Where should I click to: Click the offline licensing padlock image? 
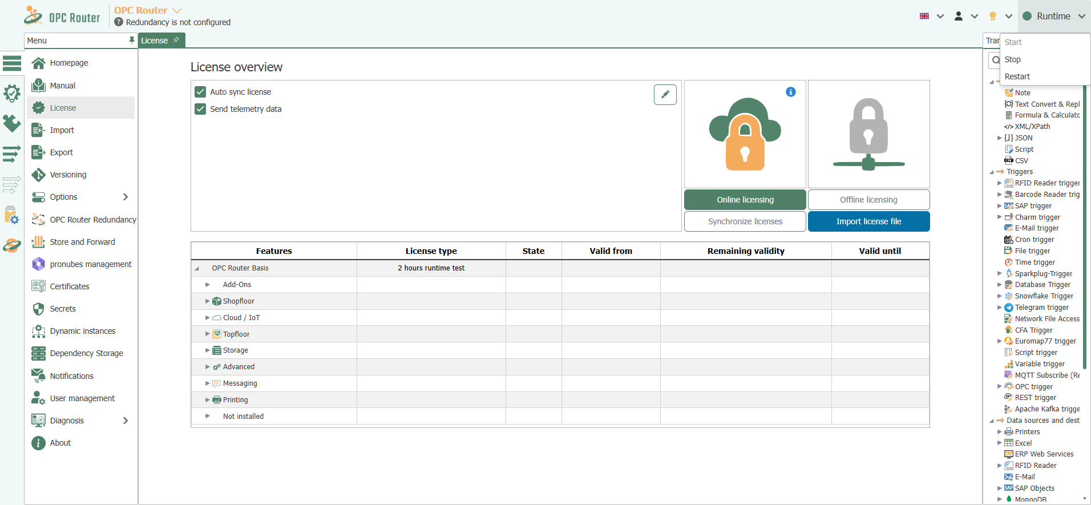[868, 135]
